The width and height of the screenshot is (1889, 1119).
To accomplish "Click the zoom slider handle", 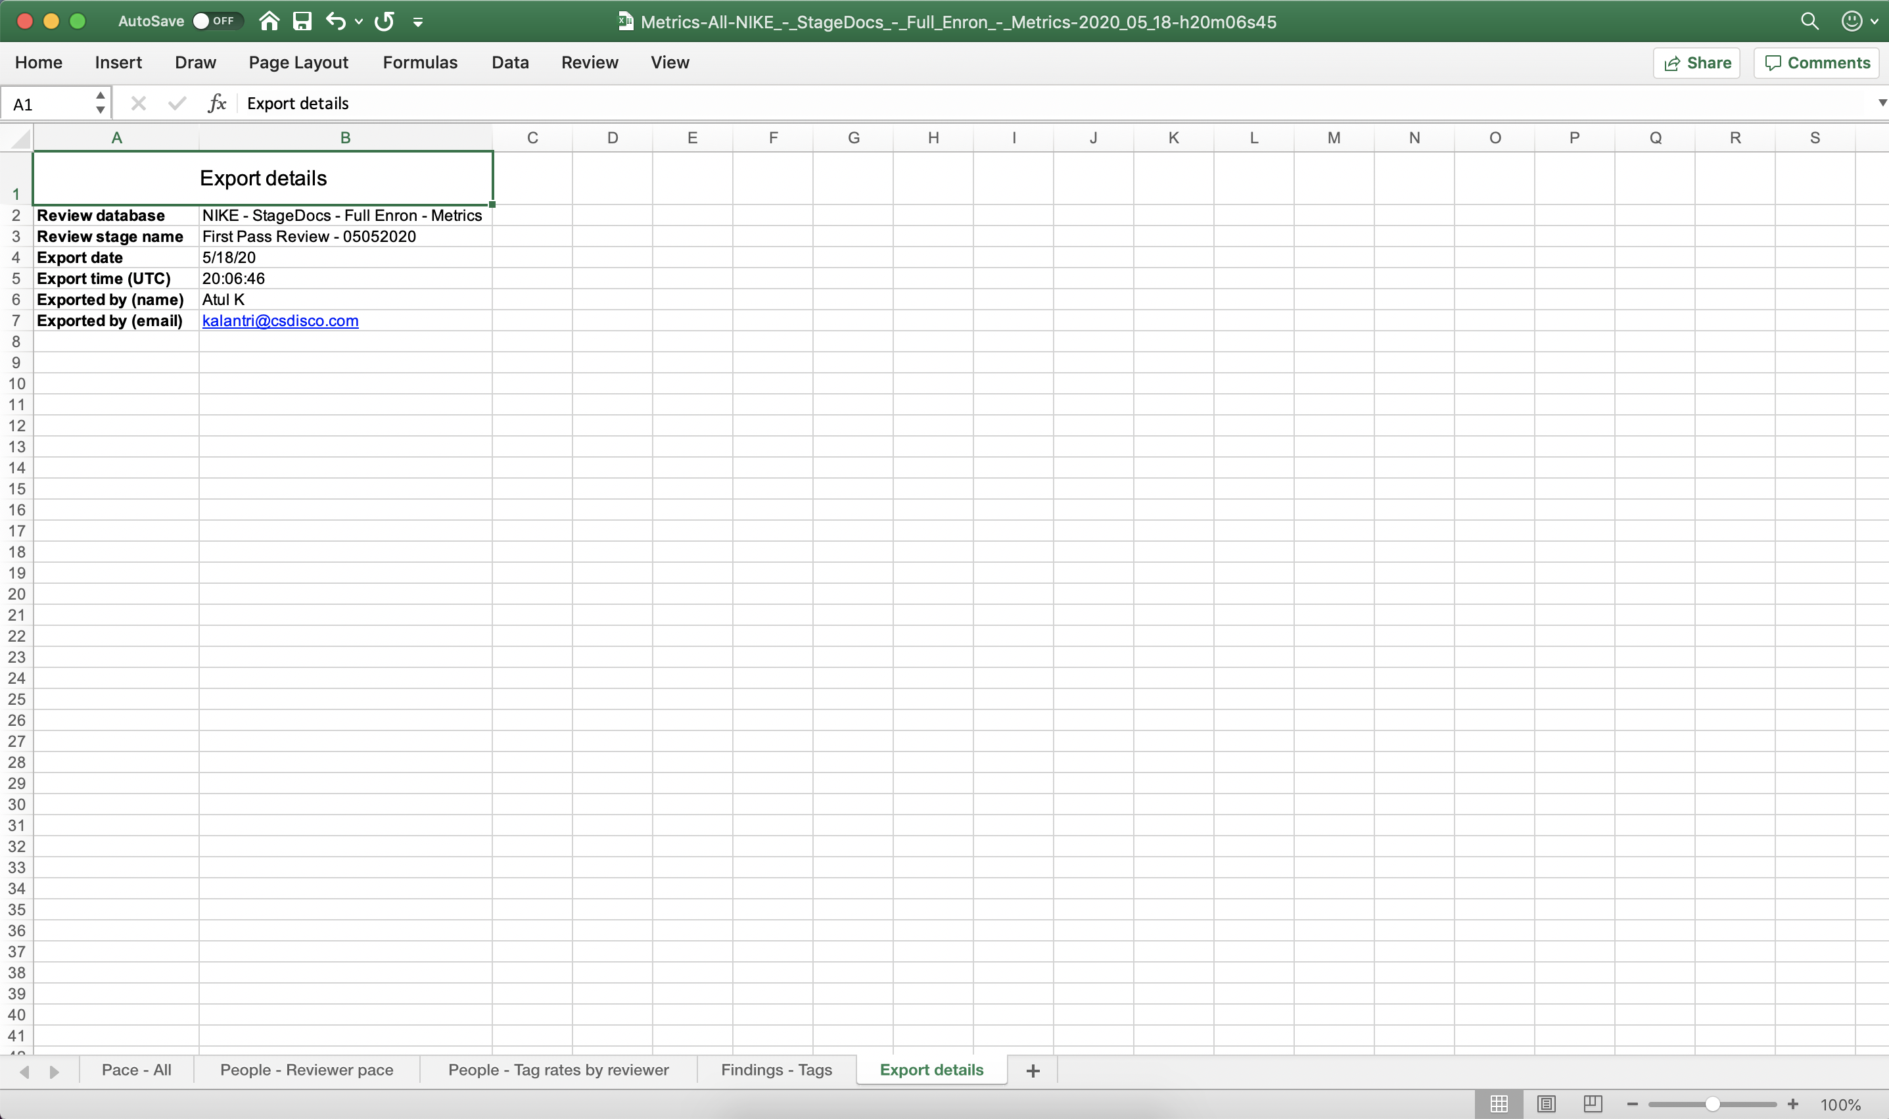I will click(1712, 1105).
